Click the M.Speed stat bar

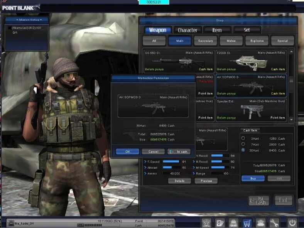tap(220, 167)
